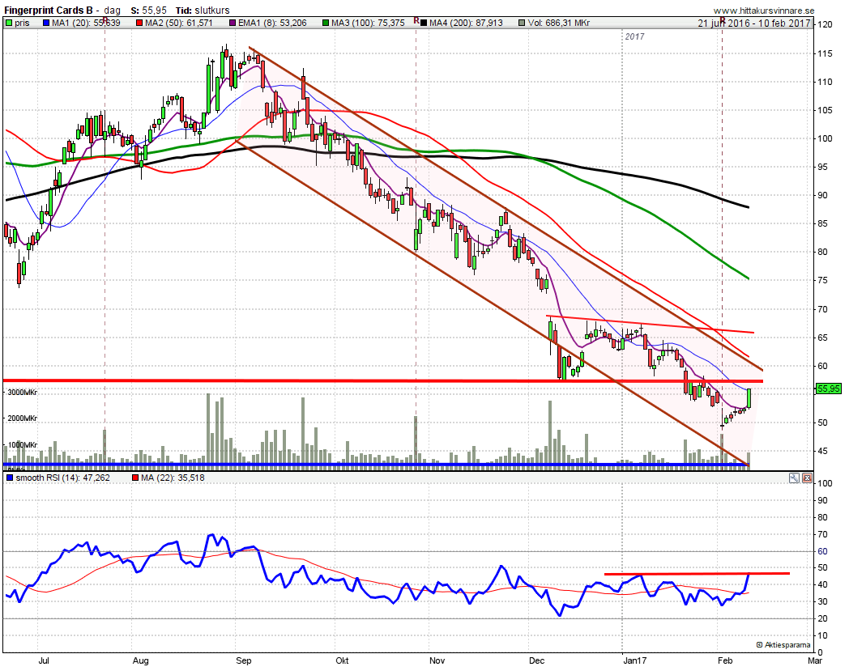Screen dimensions: 849x671
Task: Click the '3000MKr' volume scale label
Action: 22,393
